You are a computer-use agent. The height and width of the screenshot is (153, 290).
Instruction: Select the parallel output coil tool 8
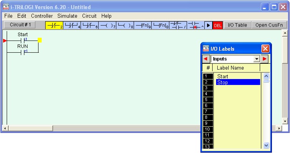click(x=125, y=25)
